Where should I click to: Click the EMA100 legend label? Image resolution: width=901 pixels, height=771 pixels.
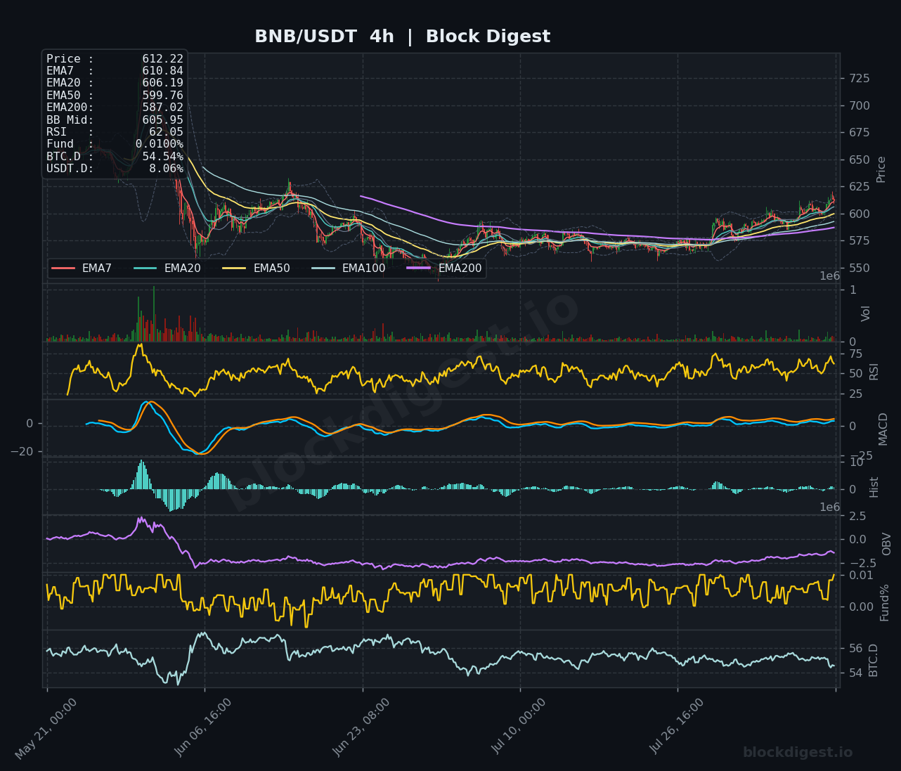click(364, 268)
